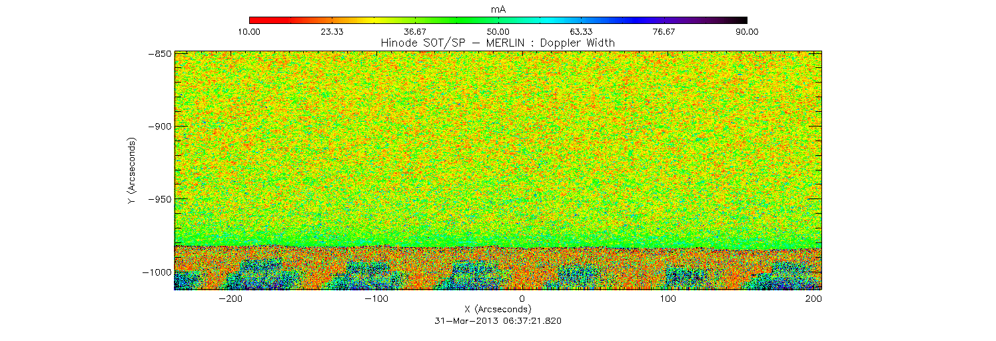Screen dimensions: 996x341
Task: Click the center of the Doppler width map
Action: (x=498, y=170)
